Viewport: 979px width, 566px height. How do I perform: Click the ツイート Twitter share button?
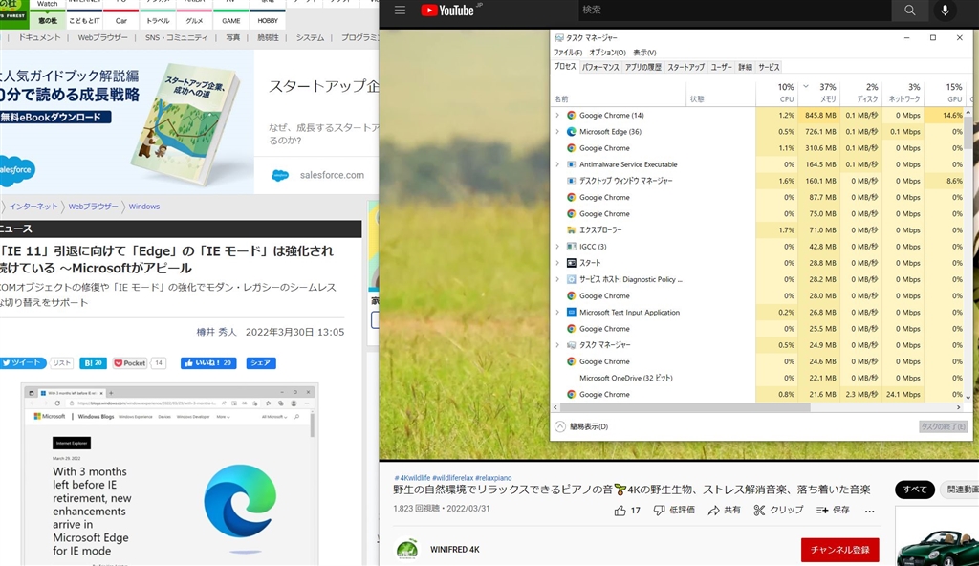tap(22, 363)
